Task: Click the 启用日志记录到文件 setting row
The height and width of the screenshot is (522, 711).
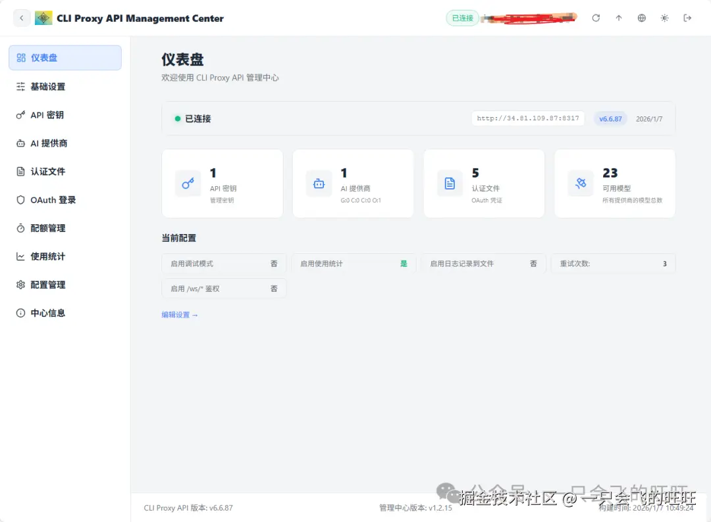Action: click(483, 264)
